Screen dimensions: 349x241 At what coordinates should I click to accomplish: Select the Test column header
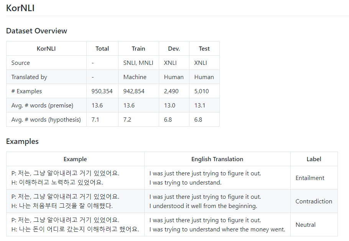coord(204,49)
